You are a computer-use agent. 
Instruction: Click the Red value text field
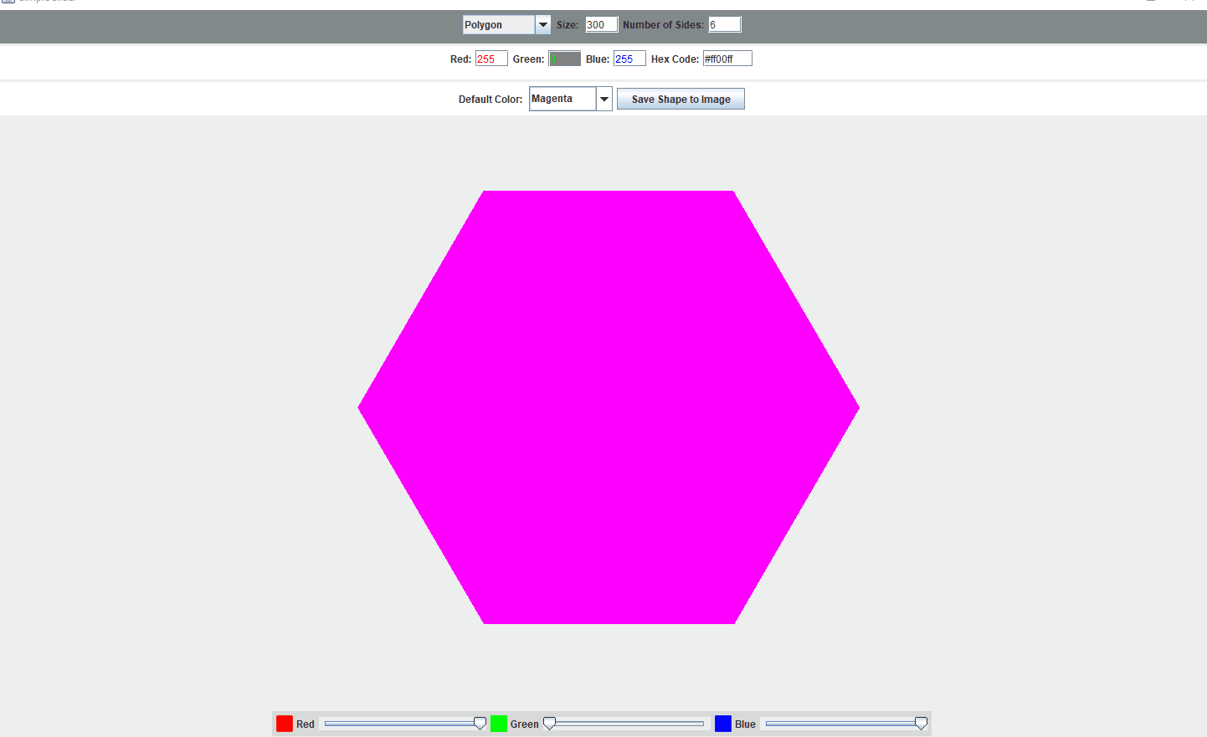491,58
